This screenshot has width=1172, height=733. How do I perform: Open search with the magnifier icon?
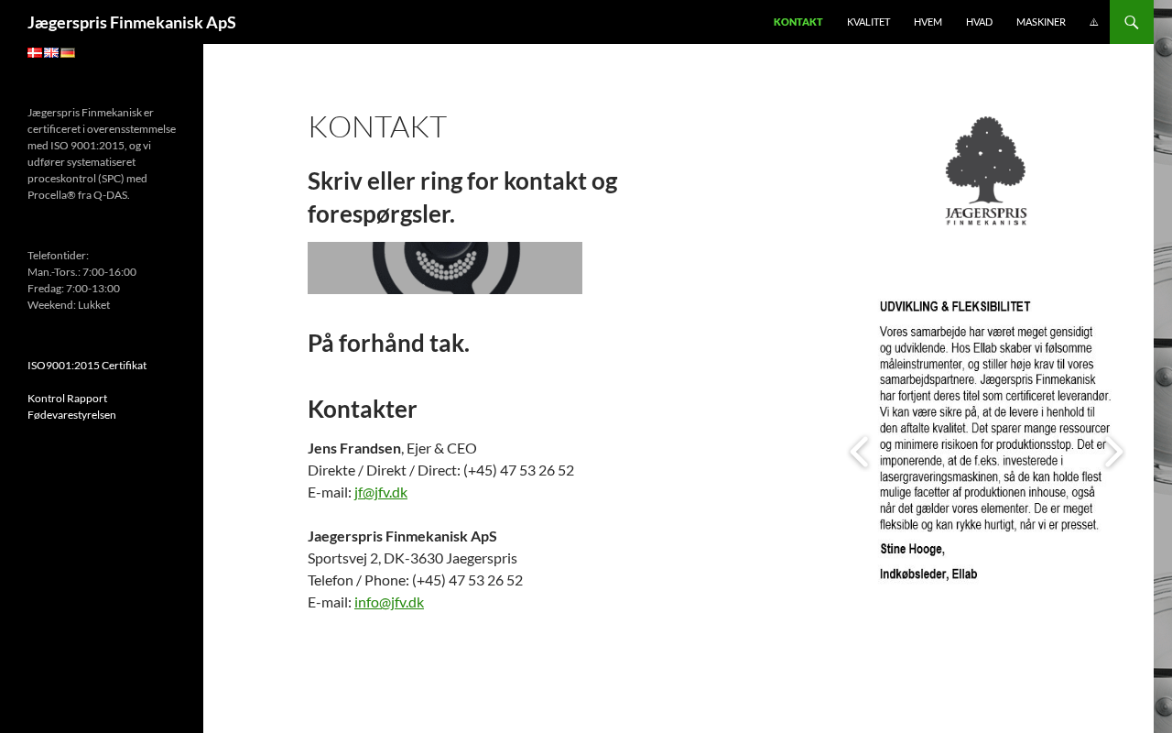pyautogui.click(x=1132, y=22)
